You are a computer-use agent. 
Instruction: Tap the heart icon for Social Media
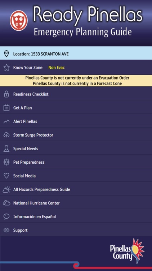click(x=6, y=176)
